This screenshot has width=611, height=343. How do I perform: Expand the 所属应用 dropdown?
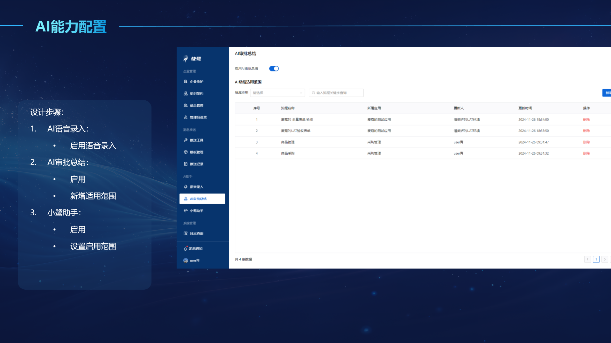click(x=277, y=93)
